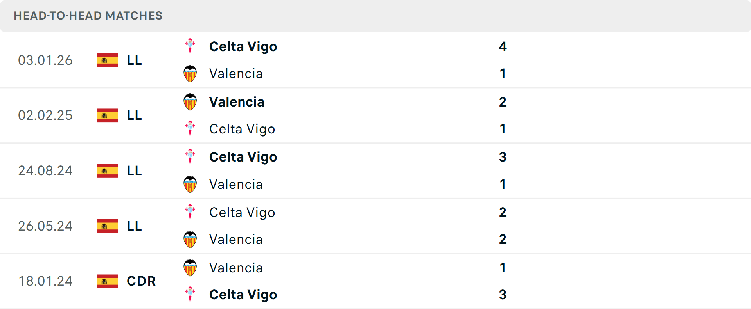Click the Valencia logo in the 26.05.24 draw
This screenshot has height=309, width=751.
click(x=190, y=240)
